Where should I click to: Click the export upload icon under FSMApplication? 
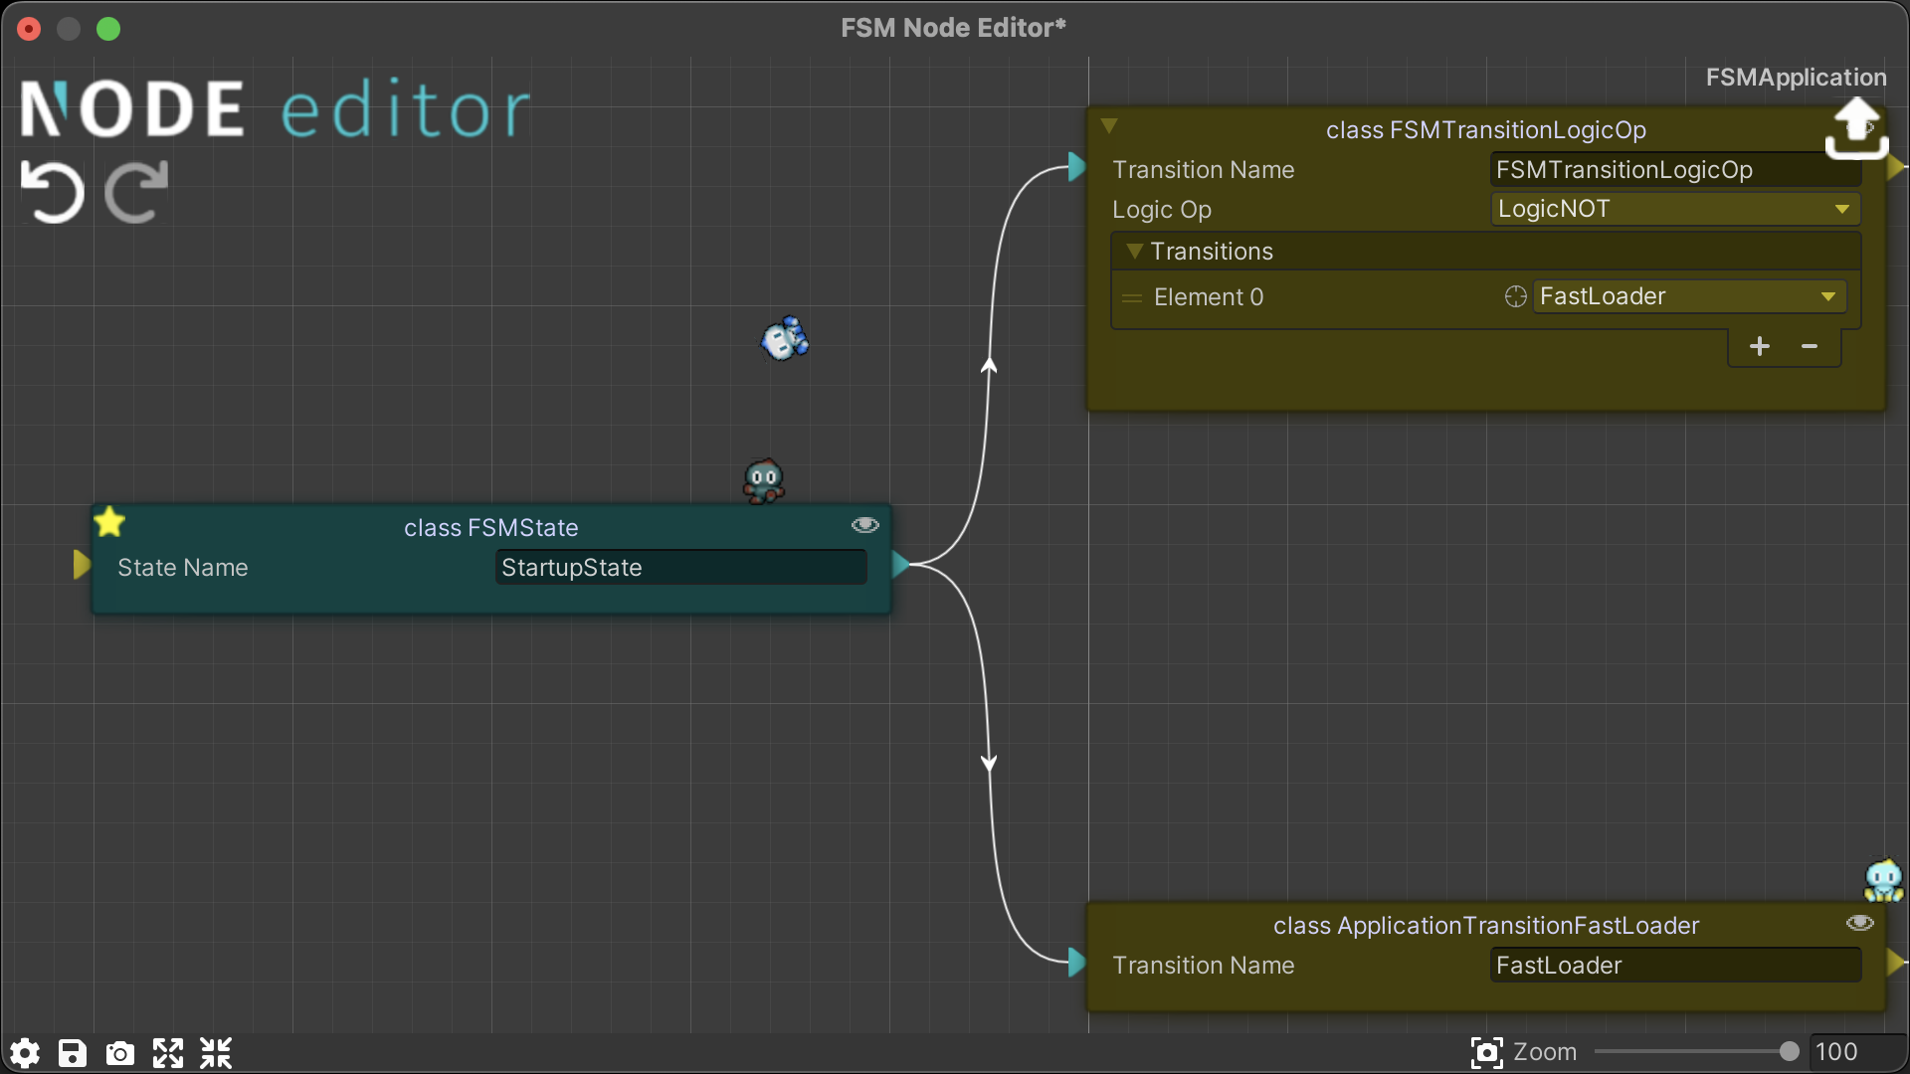click(x=1856, y=129)
